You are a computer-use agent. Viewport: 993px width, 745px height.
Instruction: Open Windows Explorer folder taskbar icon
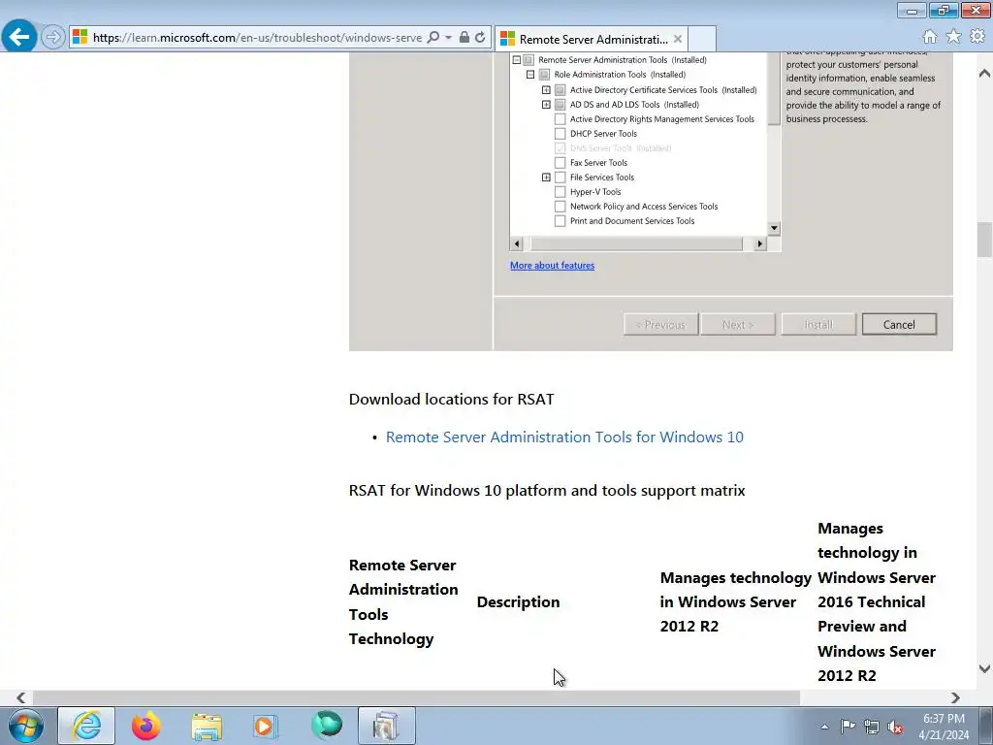tap(207, 726)
